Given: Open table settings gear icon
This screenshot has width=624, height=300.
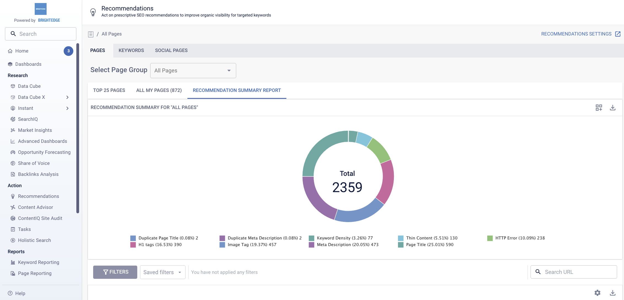Looking at the screenshot, I should (597, 293).
